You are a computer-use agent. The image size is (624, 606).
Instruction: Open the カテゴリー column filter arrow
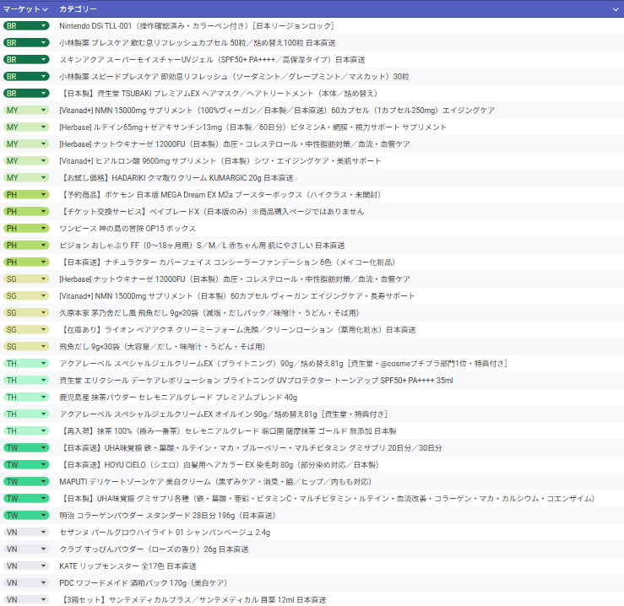click(616, 8)
